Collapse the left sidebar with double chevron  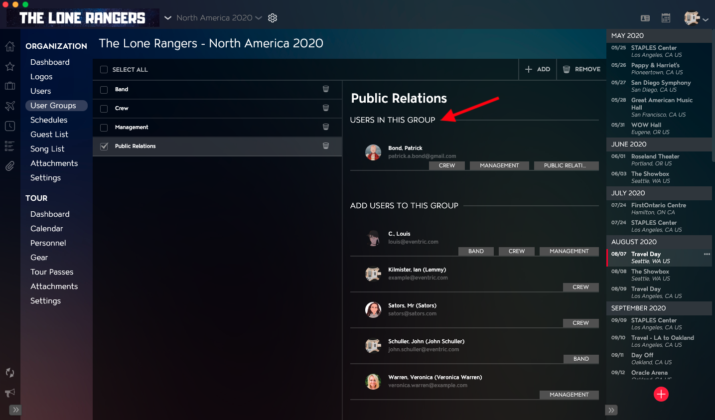point(16,410)
